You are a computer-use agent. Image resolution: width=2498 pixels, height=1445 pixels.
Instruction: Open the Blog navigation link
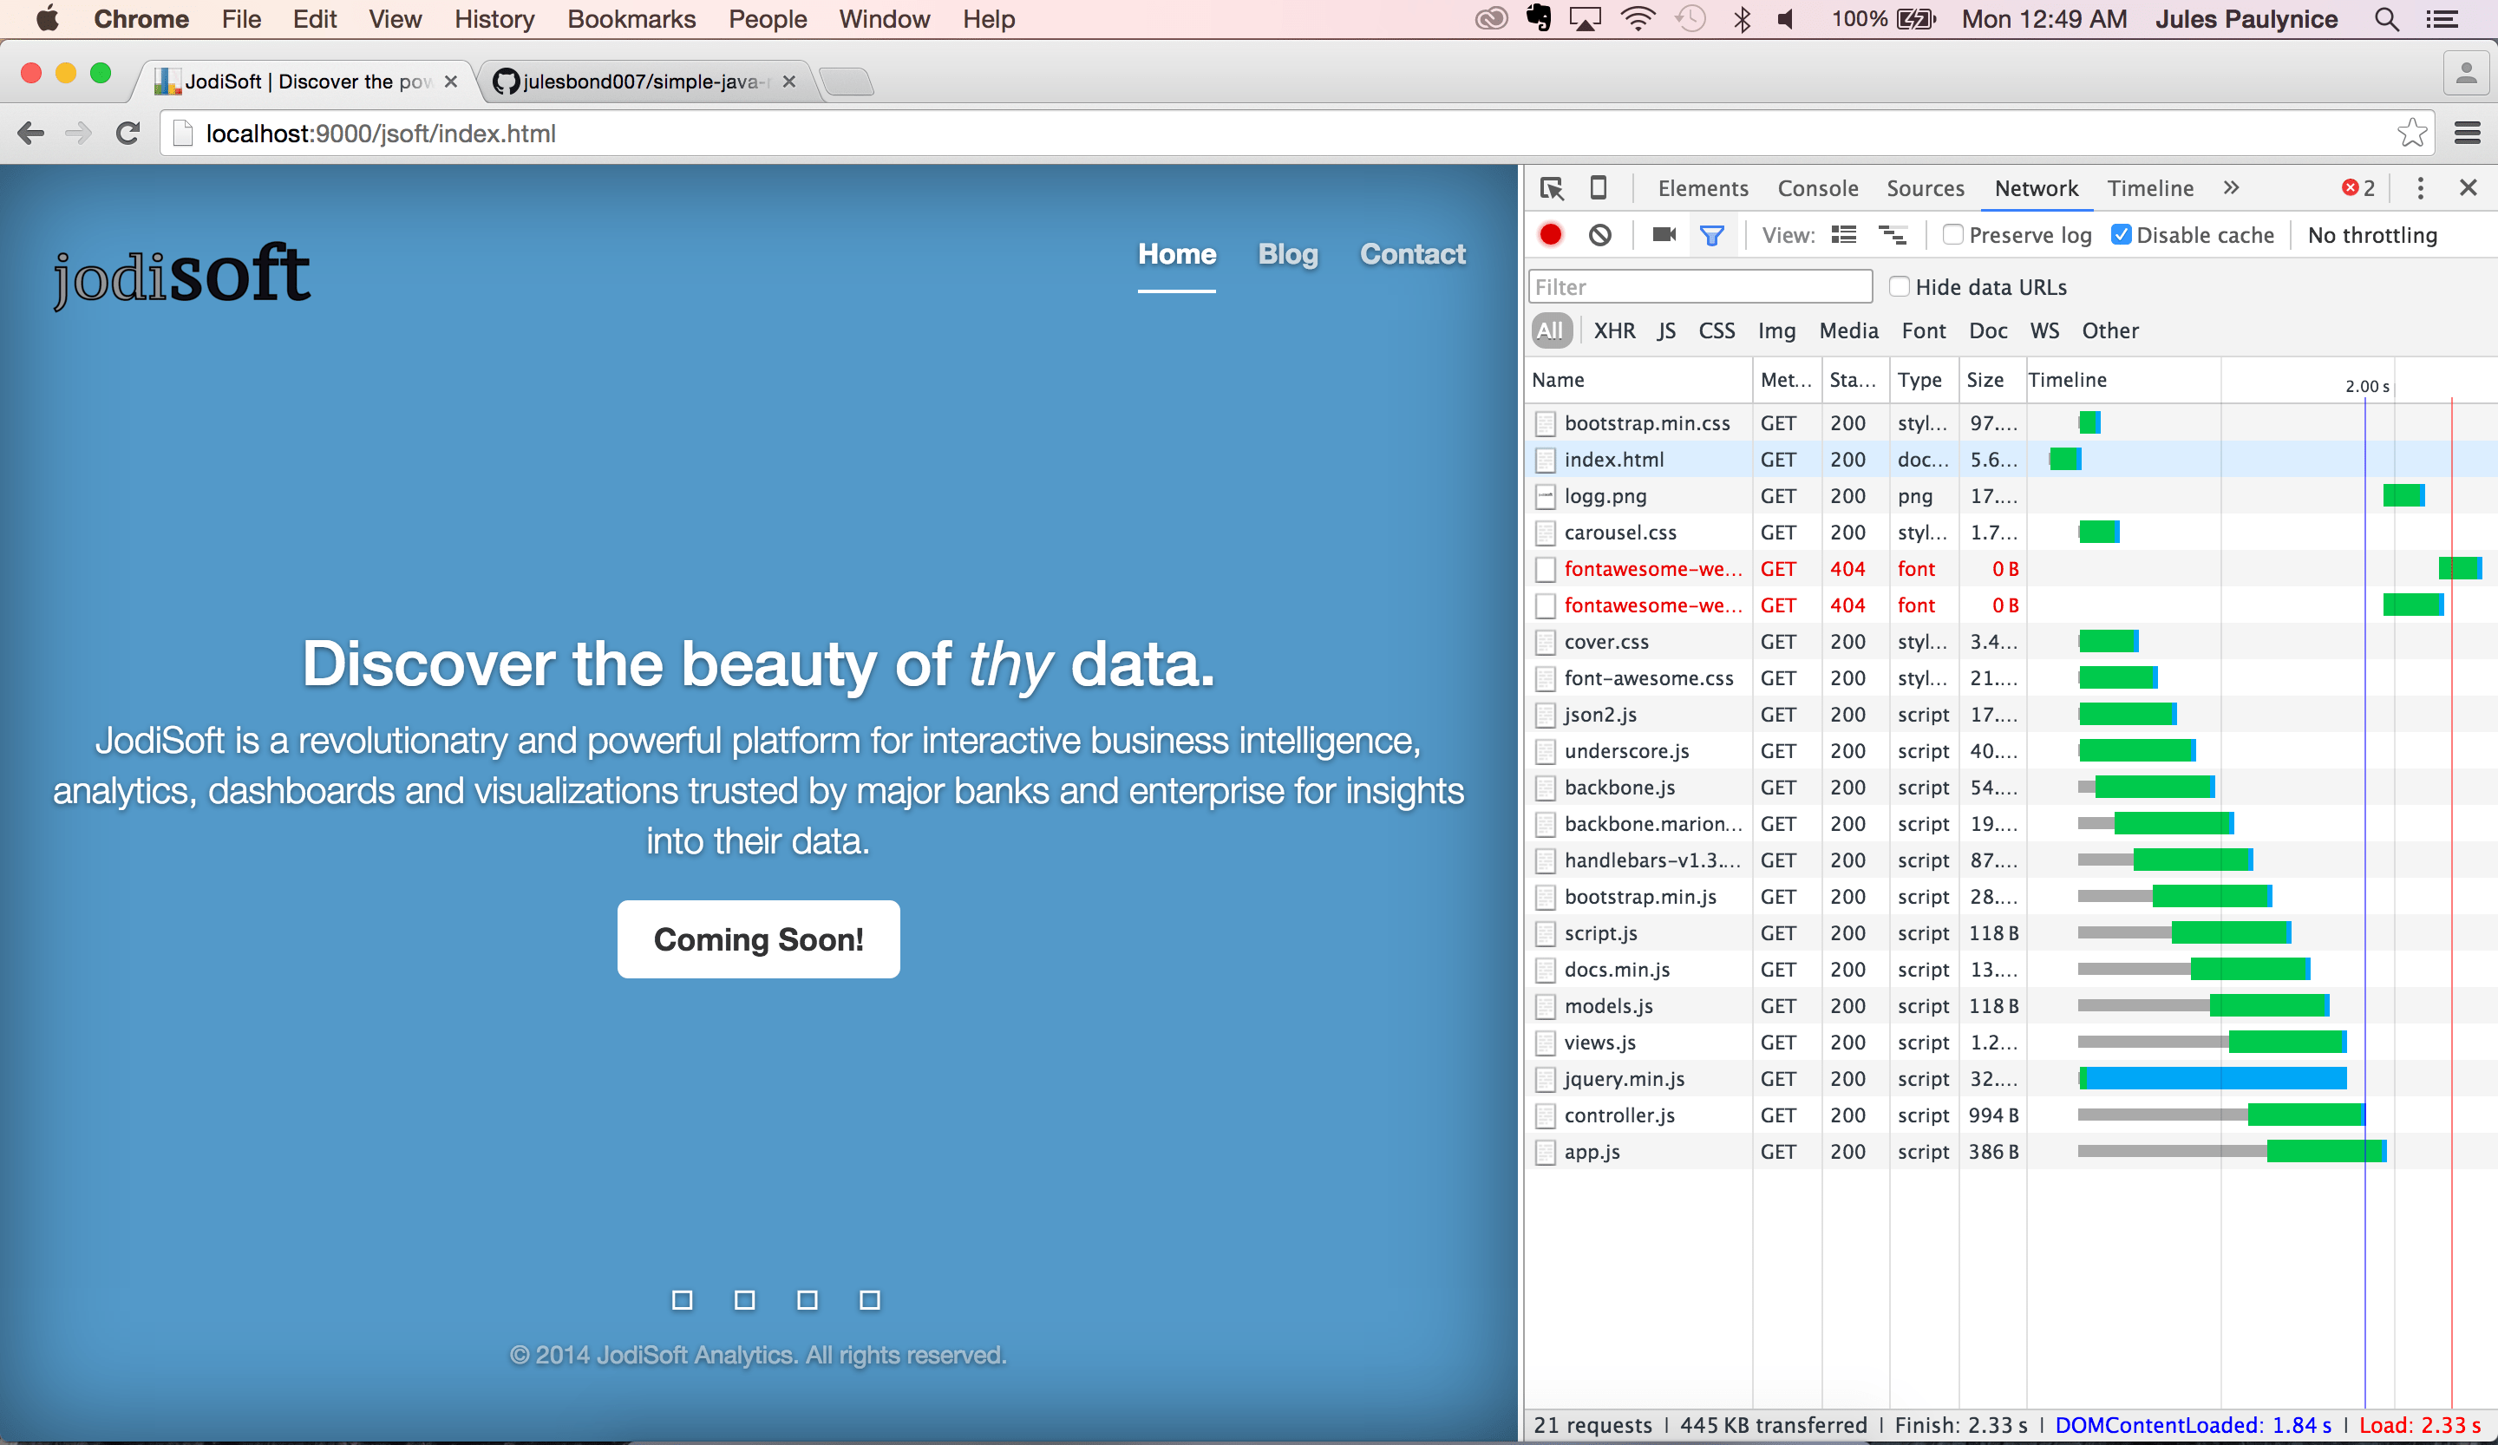click(1288, 255)
